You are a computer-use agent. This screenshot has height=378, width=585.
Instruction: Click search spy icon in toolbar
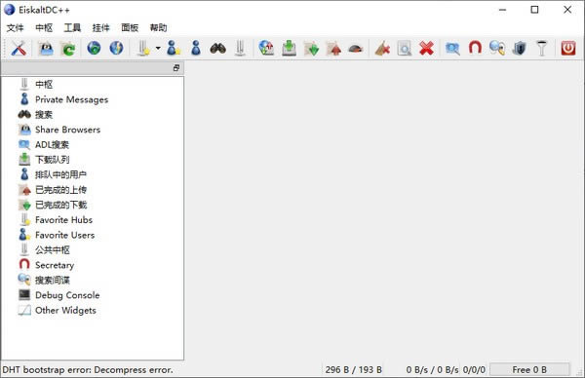pyautogui.click(x=497, y=49)
